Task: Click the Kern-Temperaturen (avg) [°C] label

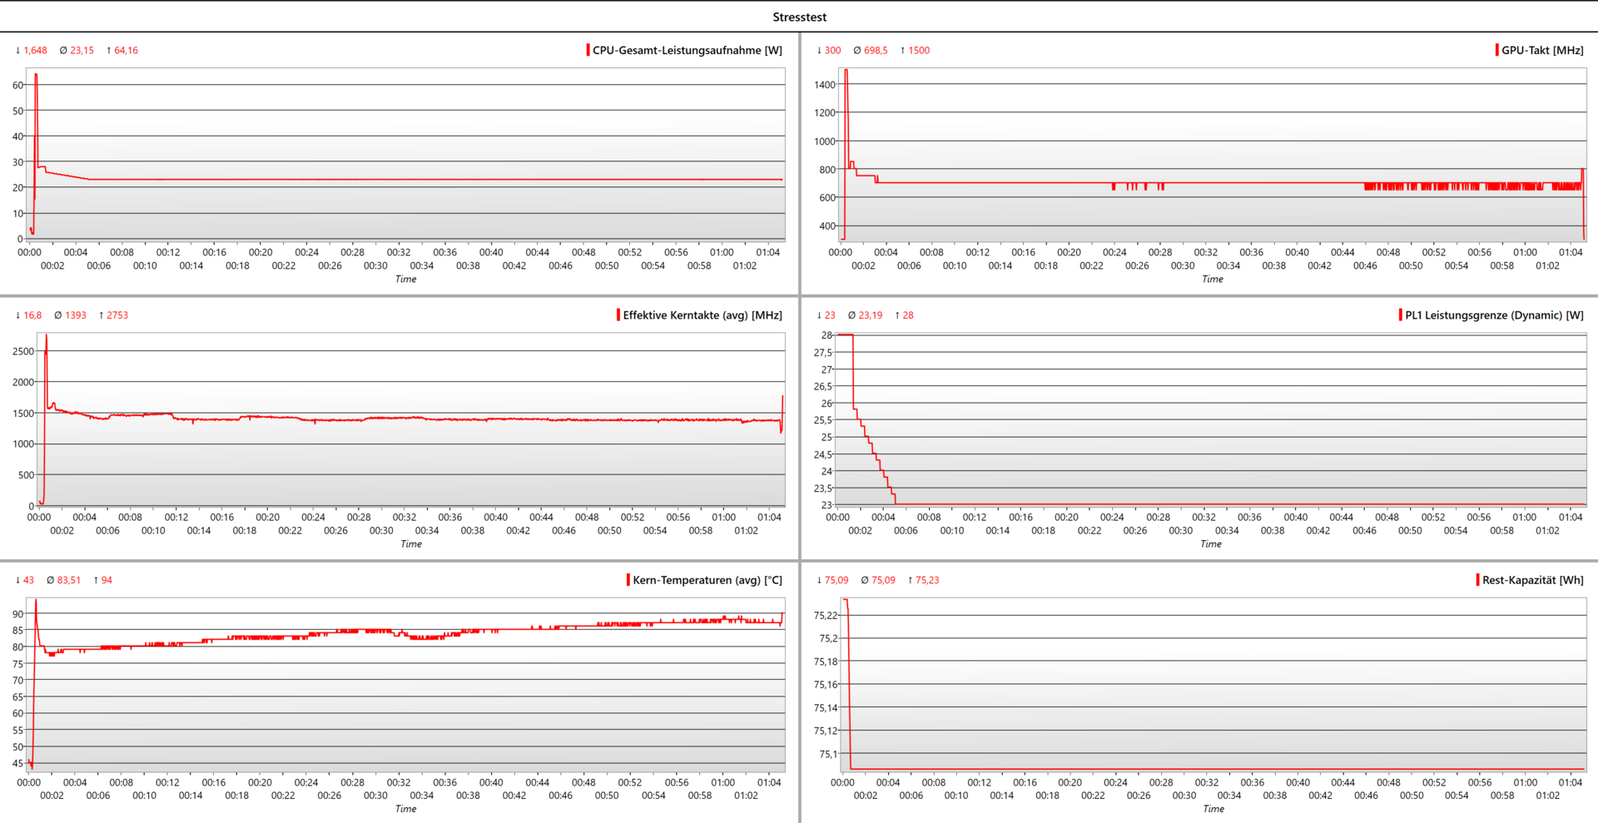Action: tap(707, 580)
